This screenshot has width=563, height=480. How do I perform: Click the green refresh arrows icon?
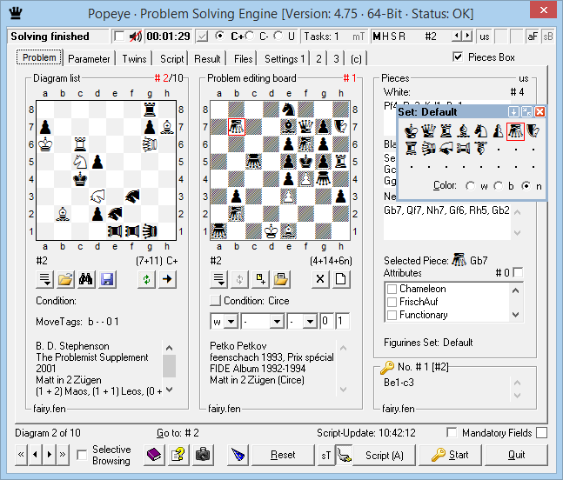pos(146,279)
